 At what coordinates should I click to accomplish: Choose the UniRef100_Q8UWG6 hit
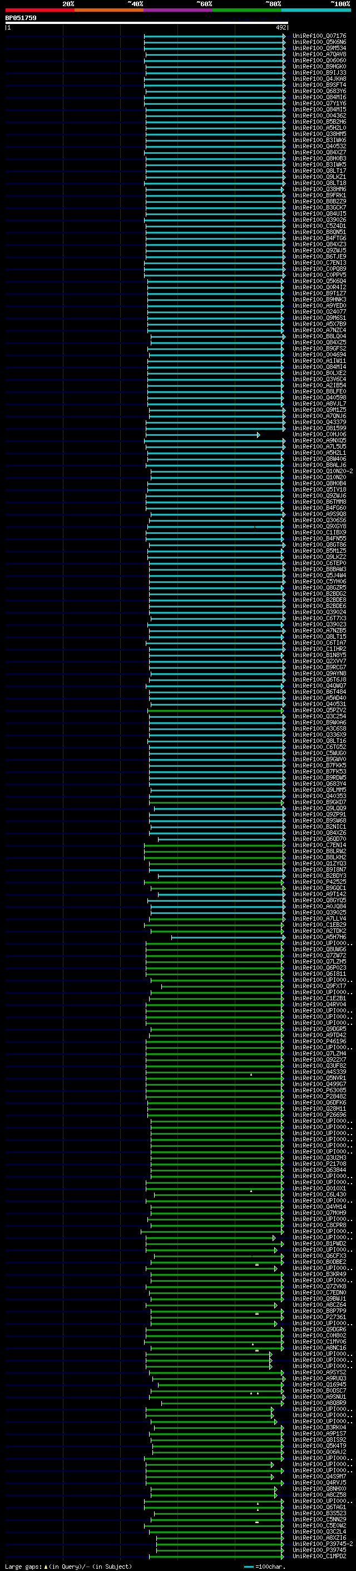click(x=319, y=950)
